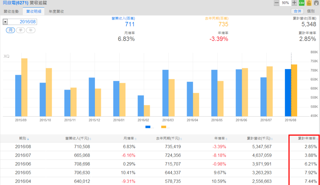Click the 3.88% cumulative growth cell
The image size is (320, 185).
click(x=311, y=155)
